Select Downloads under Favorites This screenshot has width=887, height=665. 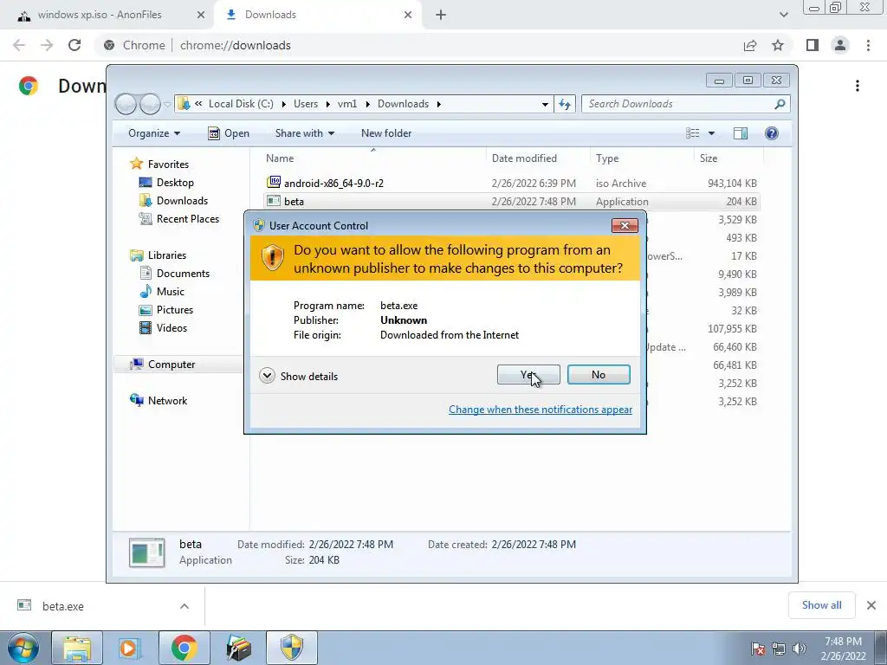182,201
